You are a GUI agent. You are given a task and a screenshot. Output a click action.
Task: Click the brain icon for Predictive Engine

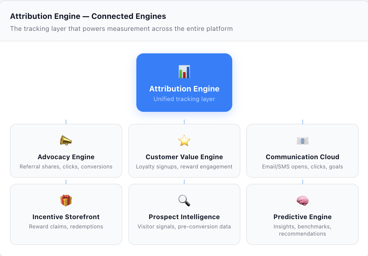point(302,201)
